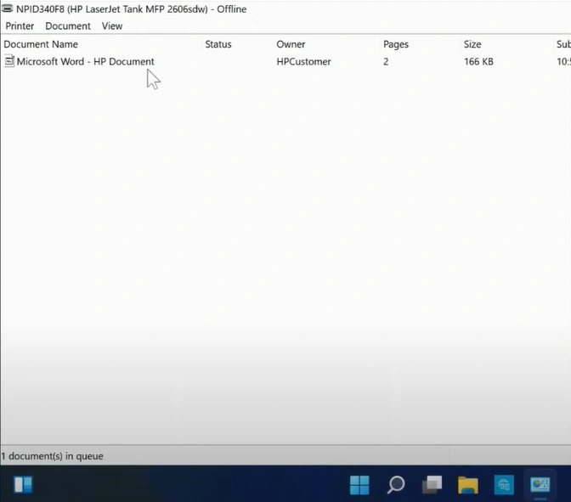
Task: Click the printer icon in title bar
Action: click(8, 9)
